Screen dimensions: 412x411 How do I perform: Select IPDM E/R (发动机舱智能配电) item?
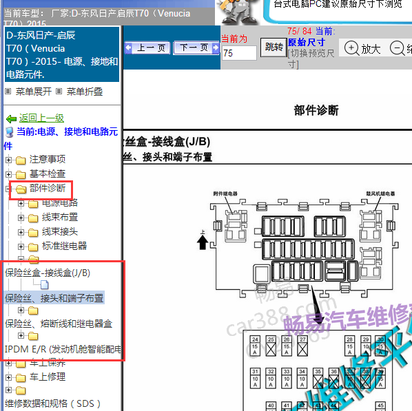63,349
